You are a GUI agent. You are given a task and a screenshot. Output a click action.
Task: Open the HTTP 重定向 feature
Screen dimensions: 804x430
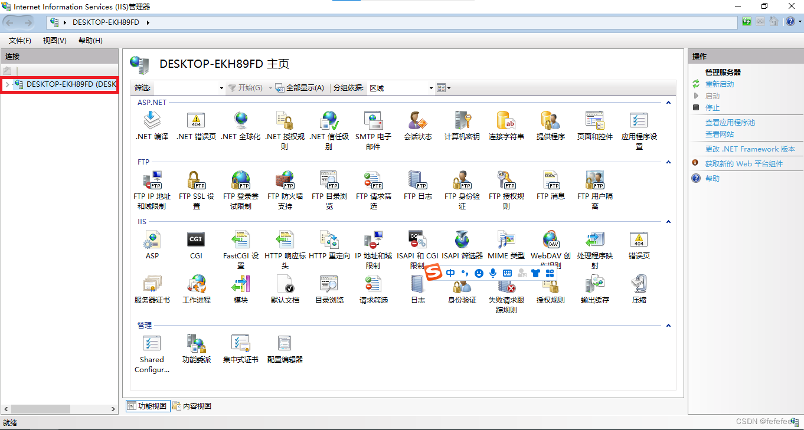[x=329, y=245]
